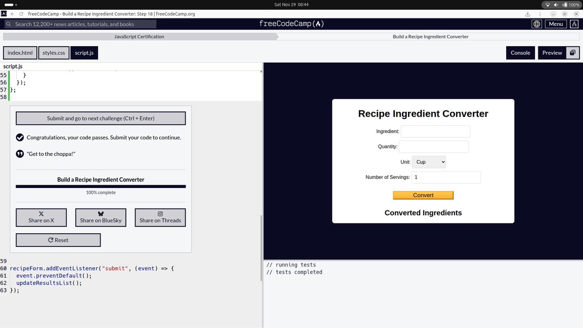
Task: Click the freeCodeCamp logo in header
Action: pyautogui.click(x=291, y=24)
